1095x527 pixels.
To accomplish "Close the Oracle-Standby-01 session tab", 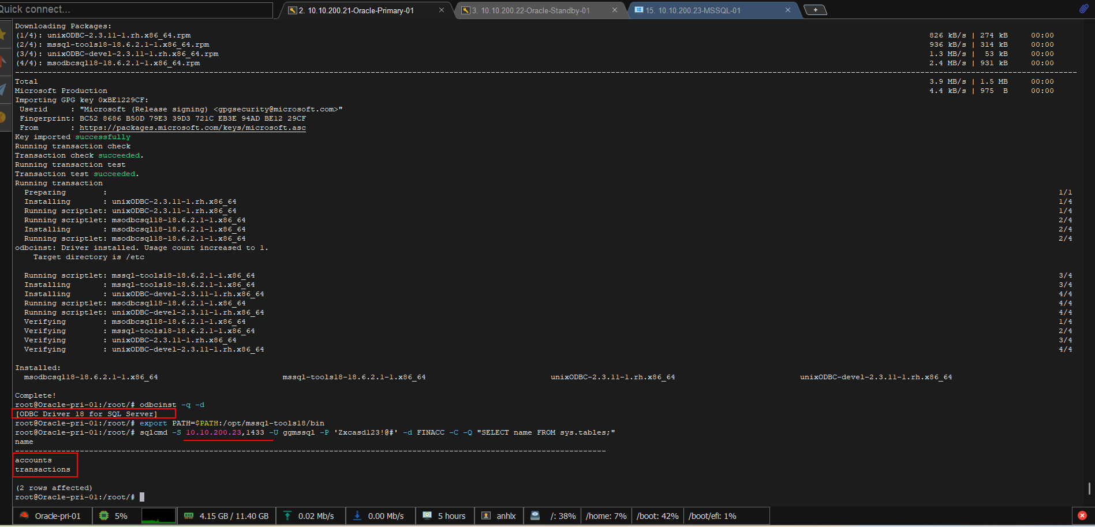I will coord(615,10).
